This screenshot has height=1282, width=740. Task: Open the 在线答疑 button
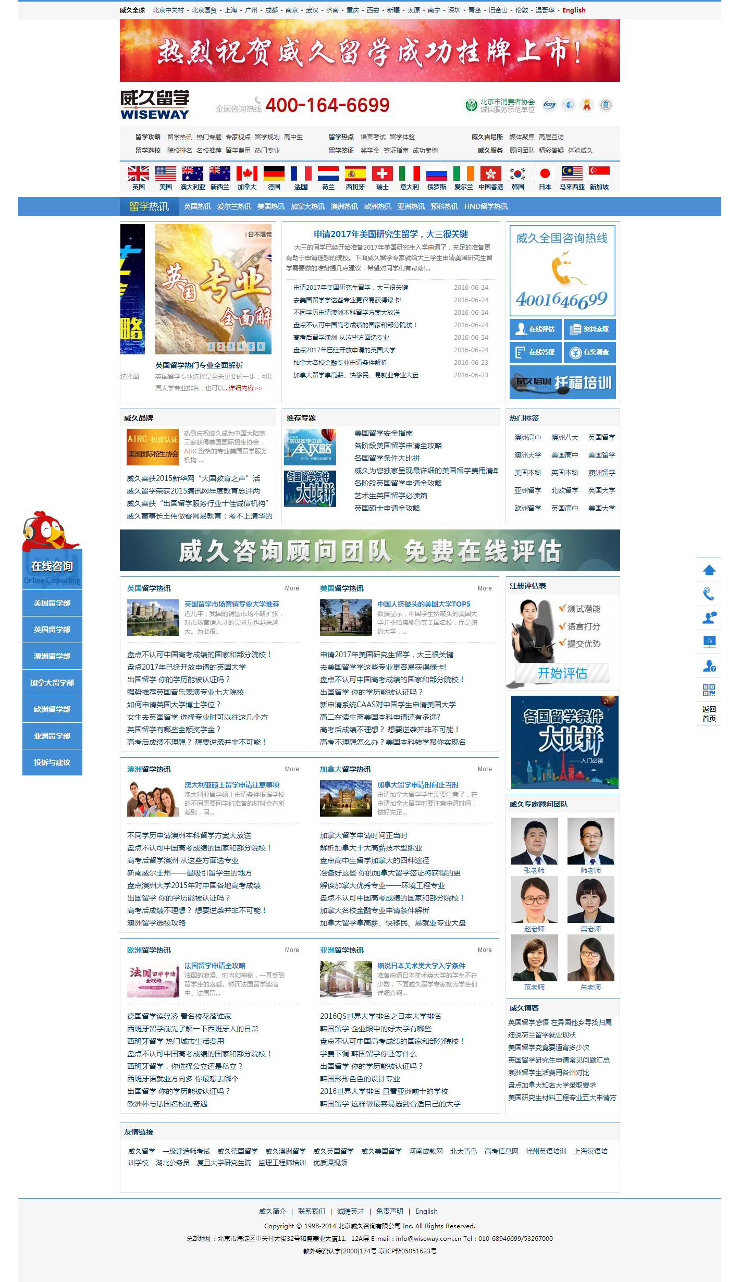(x=535, y=352)
